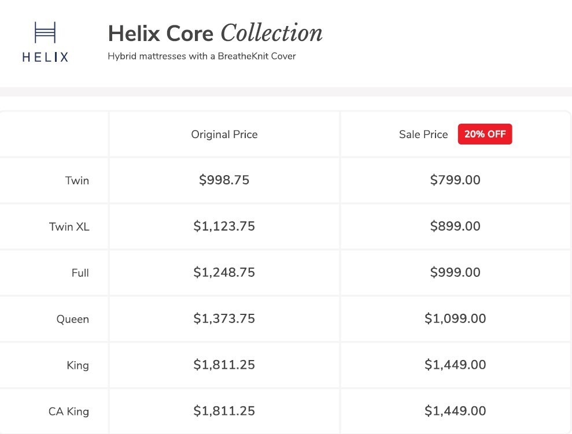
Task: Click the Full sale price $999.00
Action: (x=455, y=273)
